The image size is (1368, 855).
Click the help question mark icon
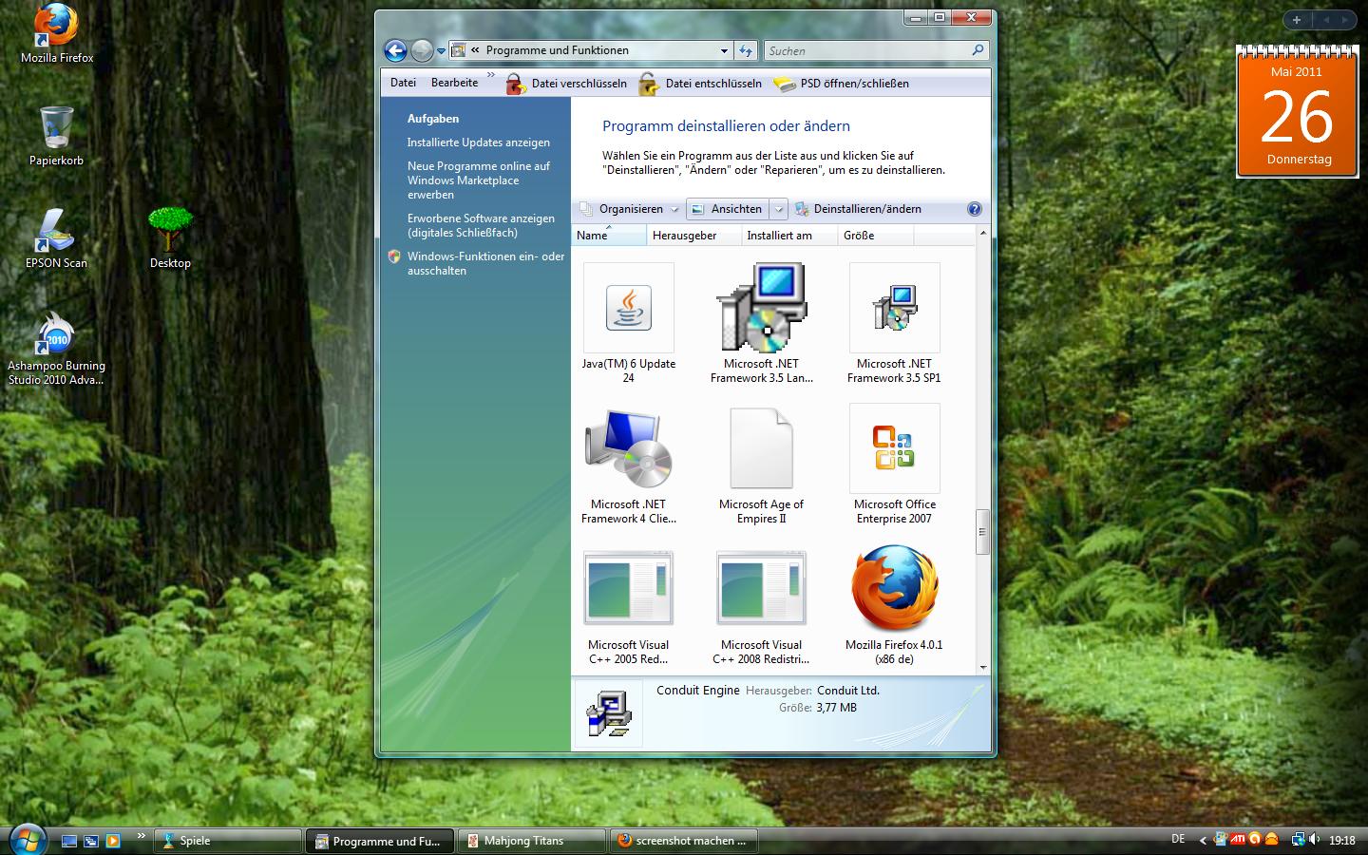(974, 209)
